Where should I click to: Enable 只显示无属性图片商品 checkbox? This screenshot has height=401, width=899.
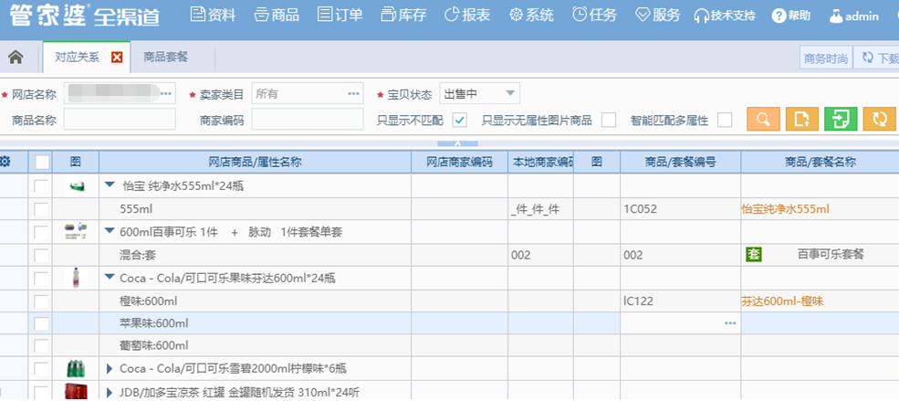point(609,120)
